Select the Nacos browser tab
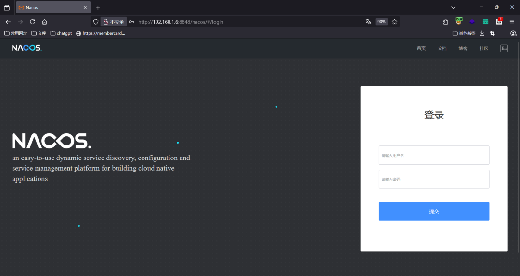 point(53,7)
